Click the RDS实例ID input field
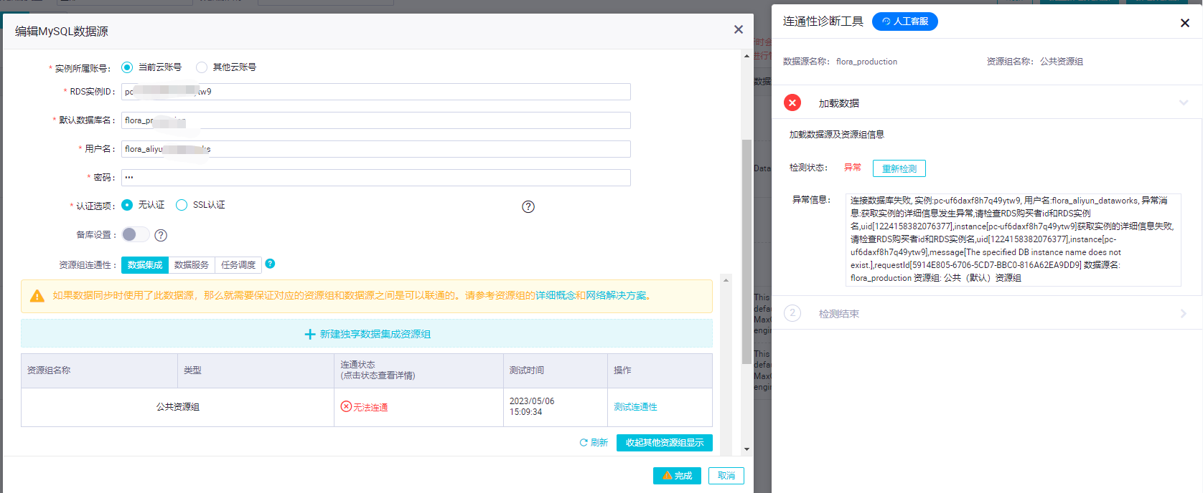This screenshot has width=1203, height=493. (x=375, y=92)
